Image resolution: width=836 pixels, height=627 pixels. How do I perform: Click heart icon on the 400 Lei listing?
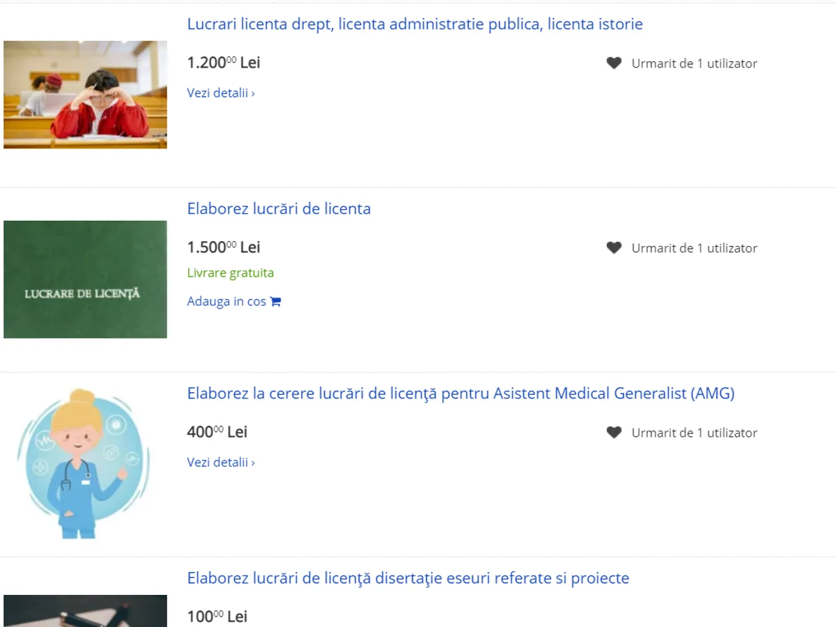(x=614, y=433)
